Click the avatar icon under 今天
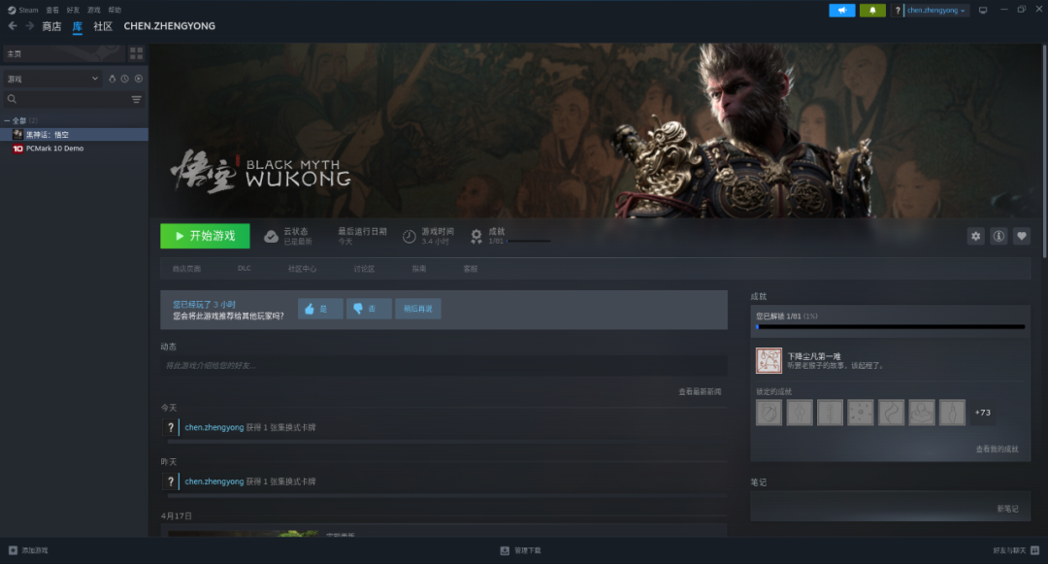The width and height of the screenshot is (1048, 564). (171, 428)
